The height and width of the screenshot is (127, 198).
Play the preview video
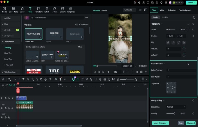[x=103, y=72]
